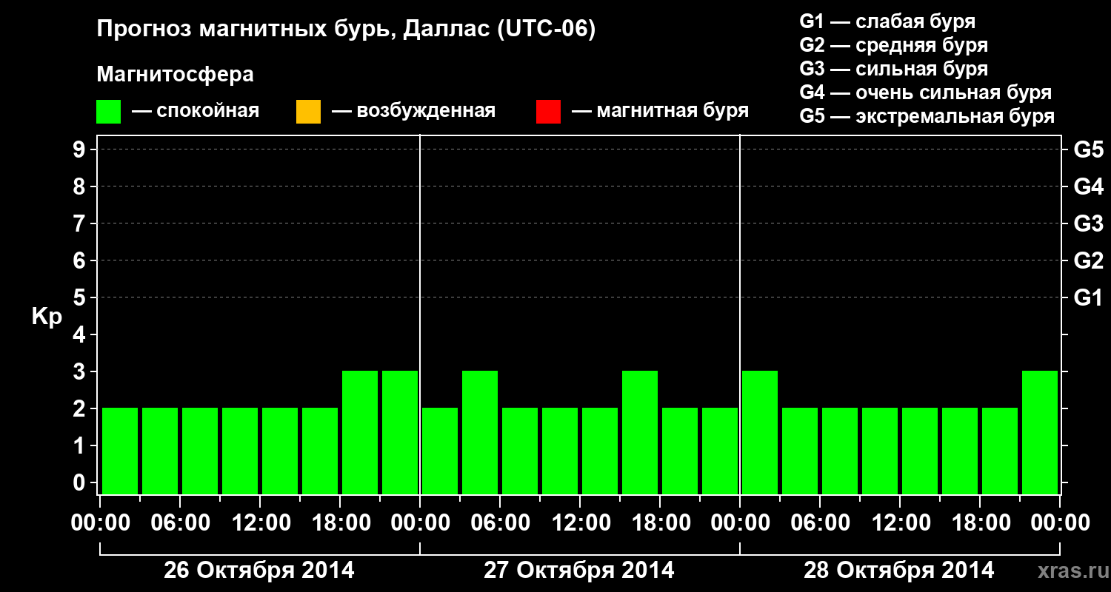Select the 27 October 03:00–06:00 Kp 3 bar
This screenshot has height=592, width=1111.
click(480, 432)
